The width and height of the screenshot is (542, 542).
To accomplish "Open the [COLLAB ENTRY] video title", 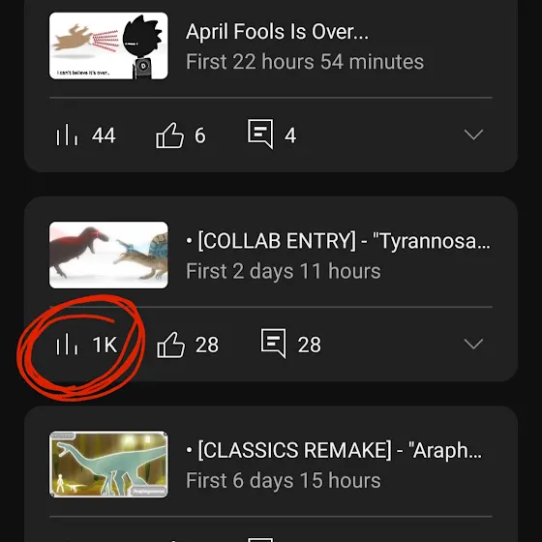I will (338, 241).
